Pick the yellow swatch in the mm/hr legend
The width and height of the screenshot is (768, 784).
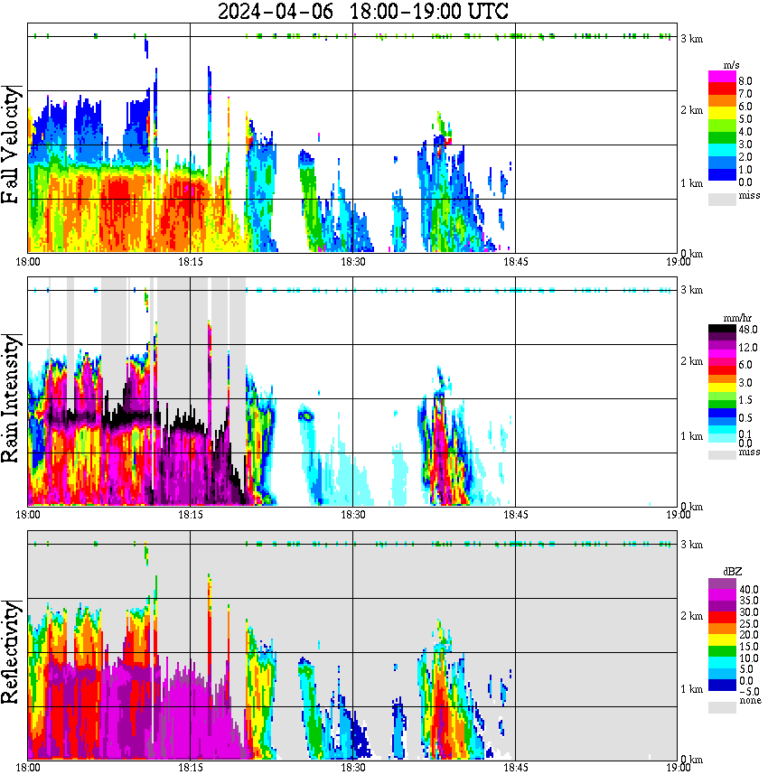722,387
